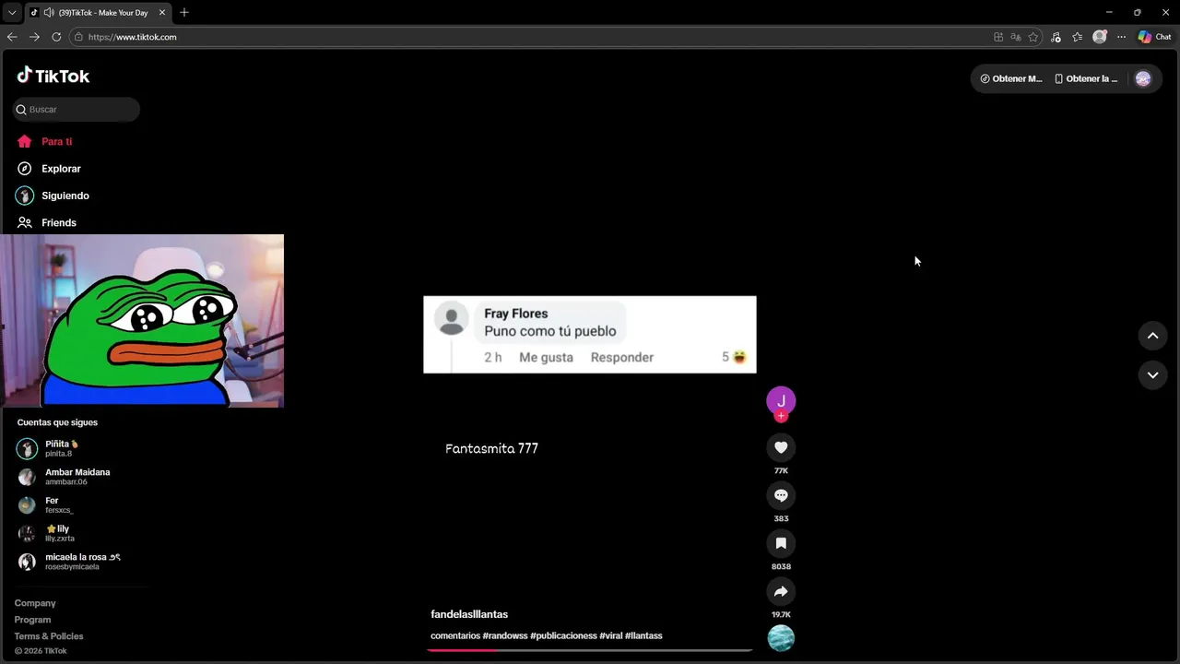This screenshot has width=1180, height=664.
Task: Open the tab search dropdown
Action: coord(12,13)
